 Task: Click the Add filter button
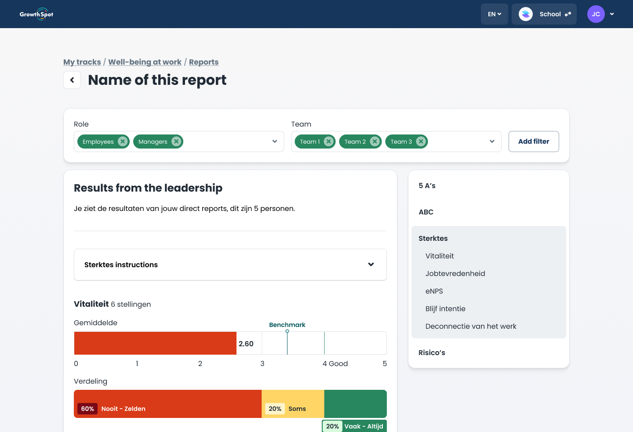pyautogui.click(x=533, y=141)
